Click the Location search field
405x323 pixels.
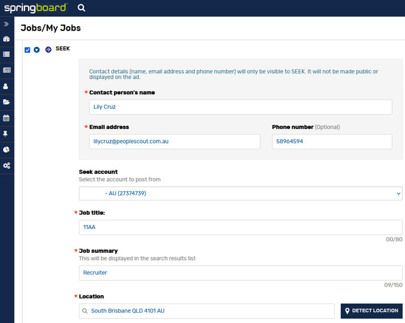coord(206,311)
